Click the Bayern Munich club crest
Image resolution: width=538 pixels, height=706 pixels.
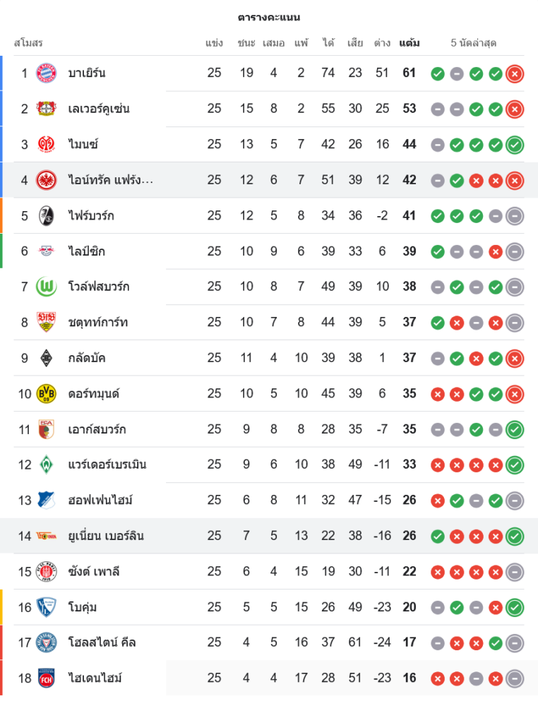click(47, 73)
